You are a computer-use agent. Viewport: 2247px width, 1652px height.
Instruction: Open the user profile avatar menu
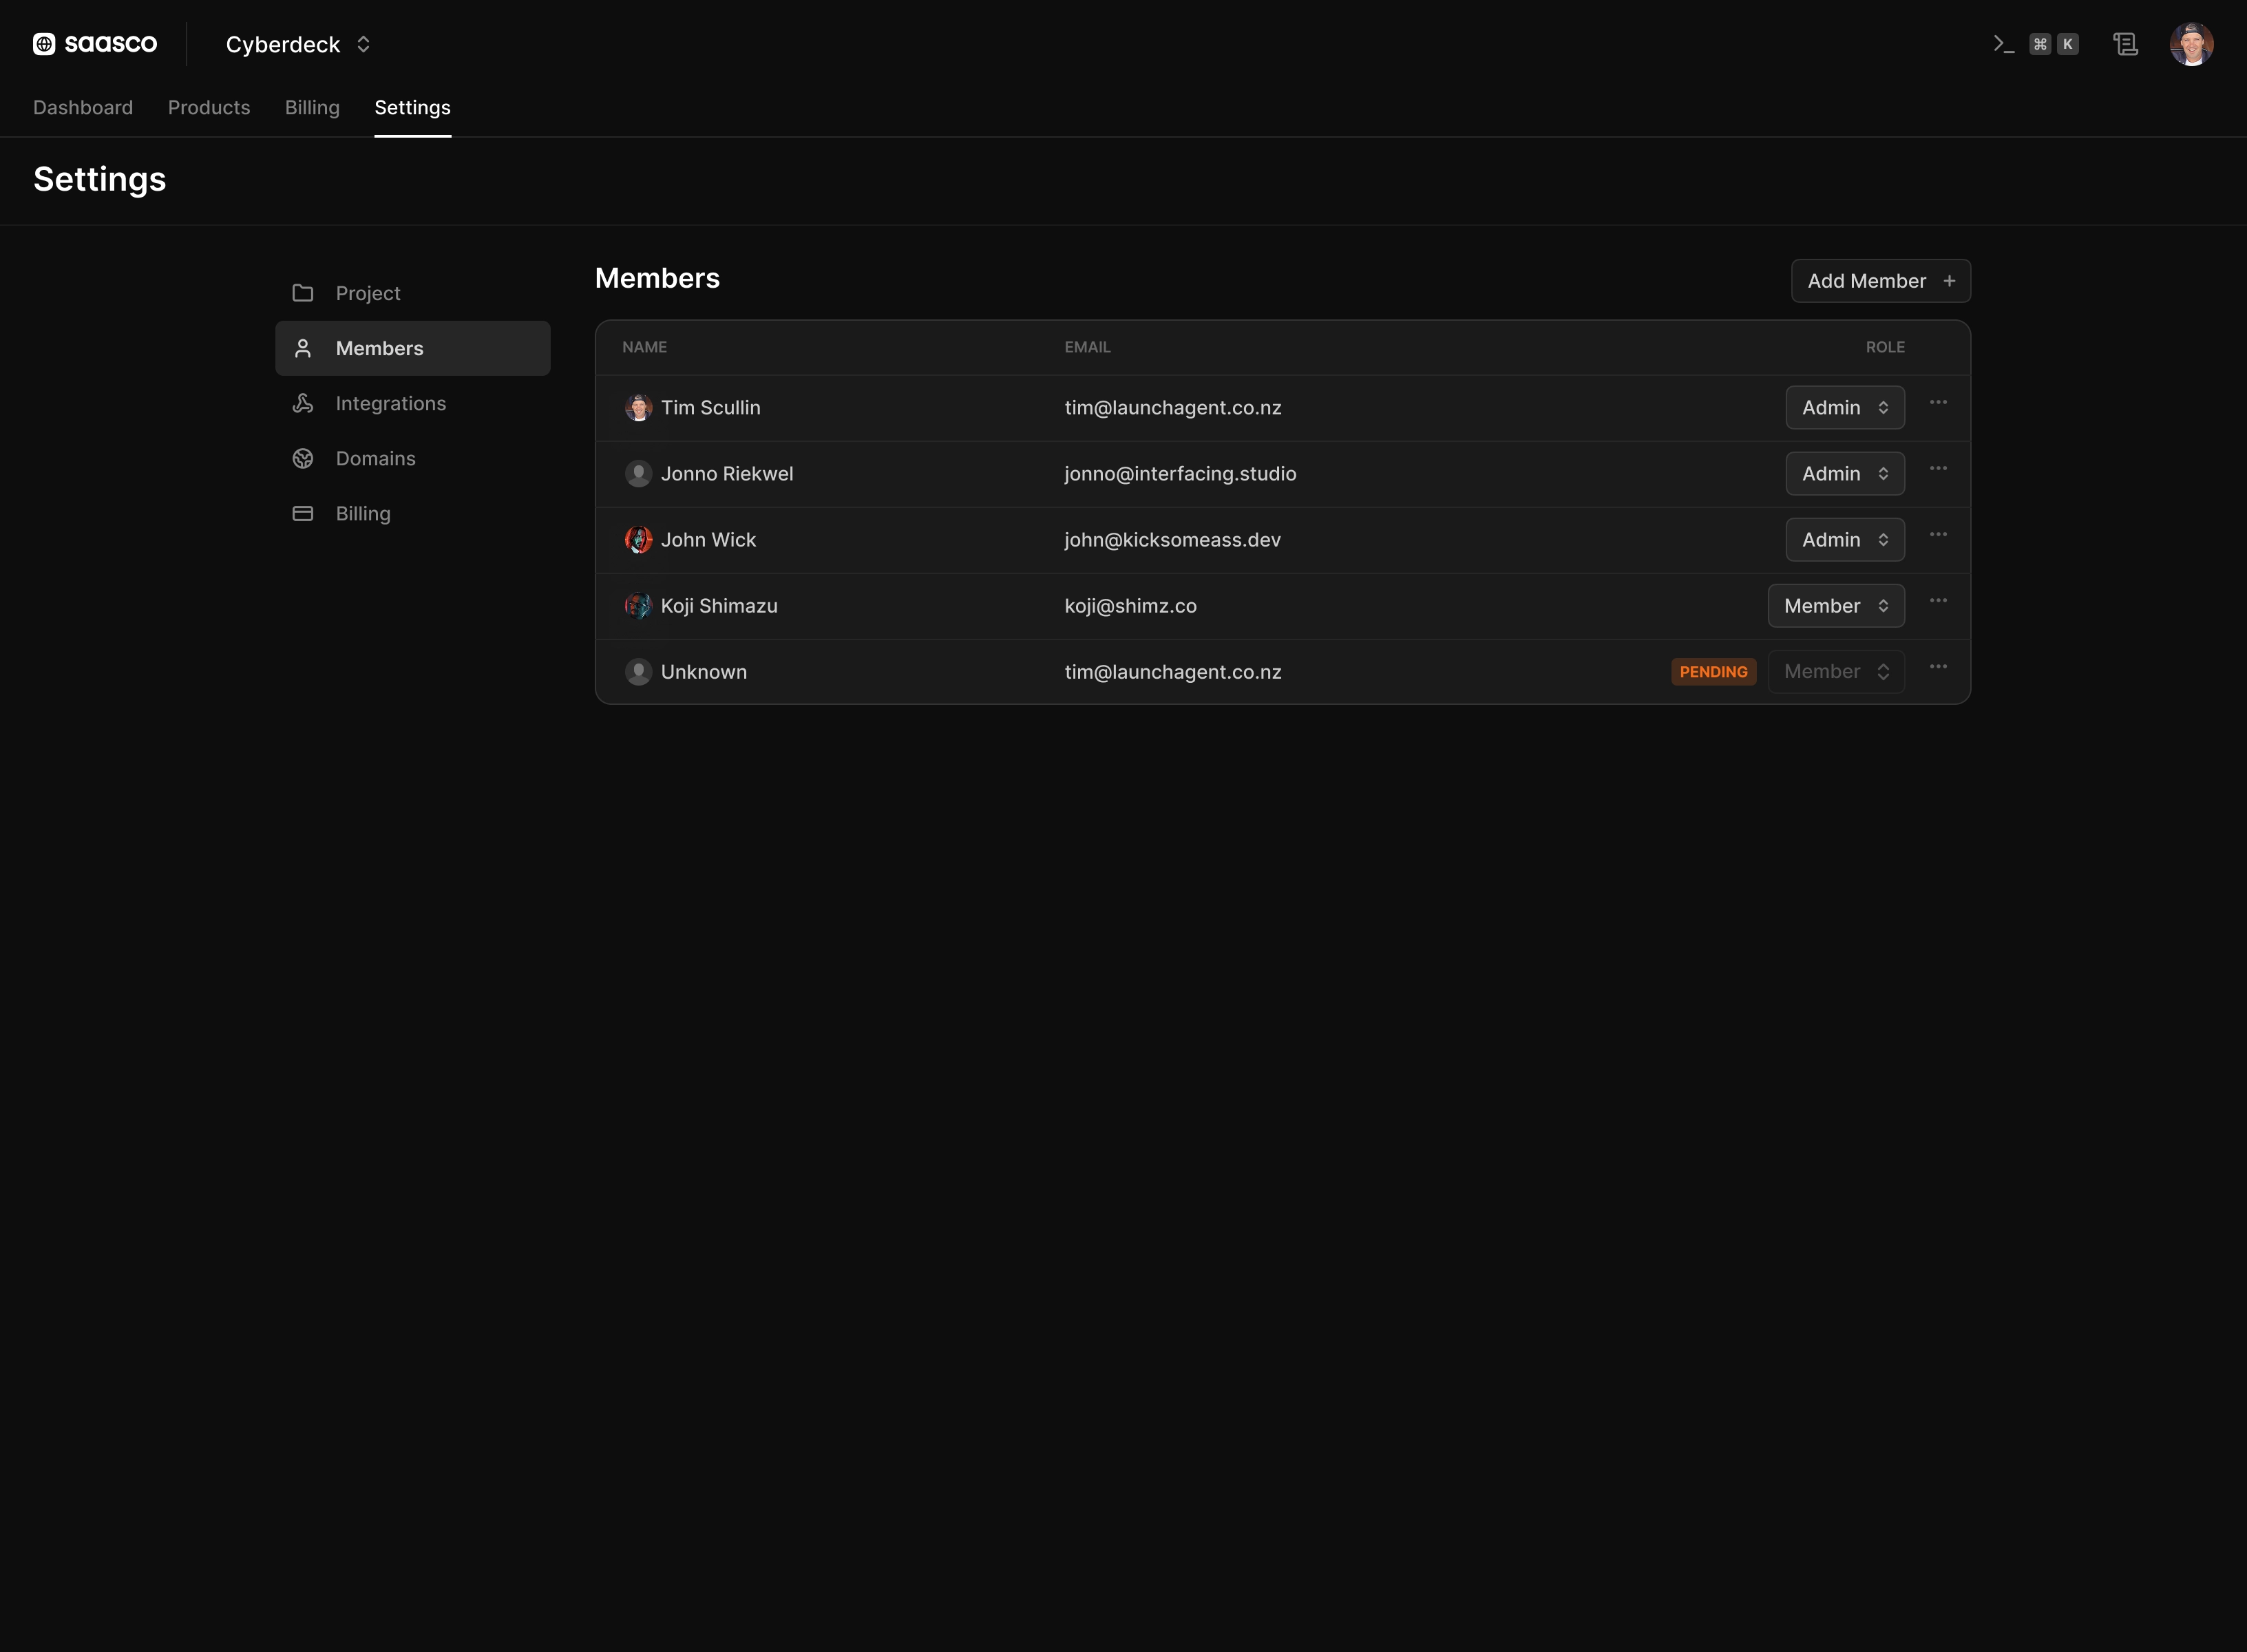[x=2191, y=44]
